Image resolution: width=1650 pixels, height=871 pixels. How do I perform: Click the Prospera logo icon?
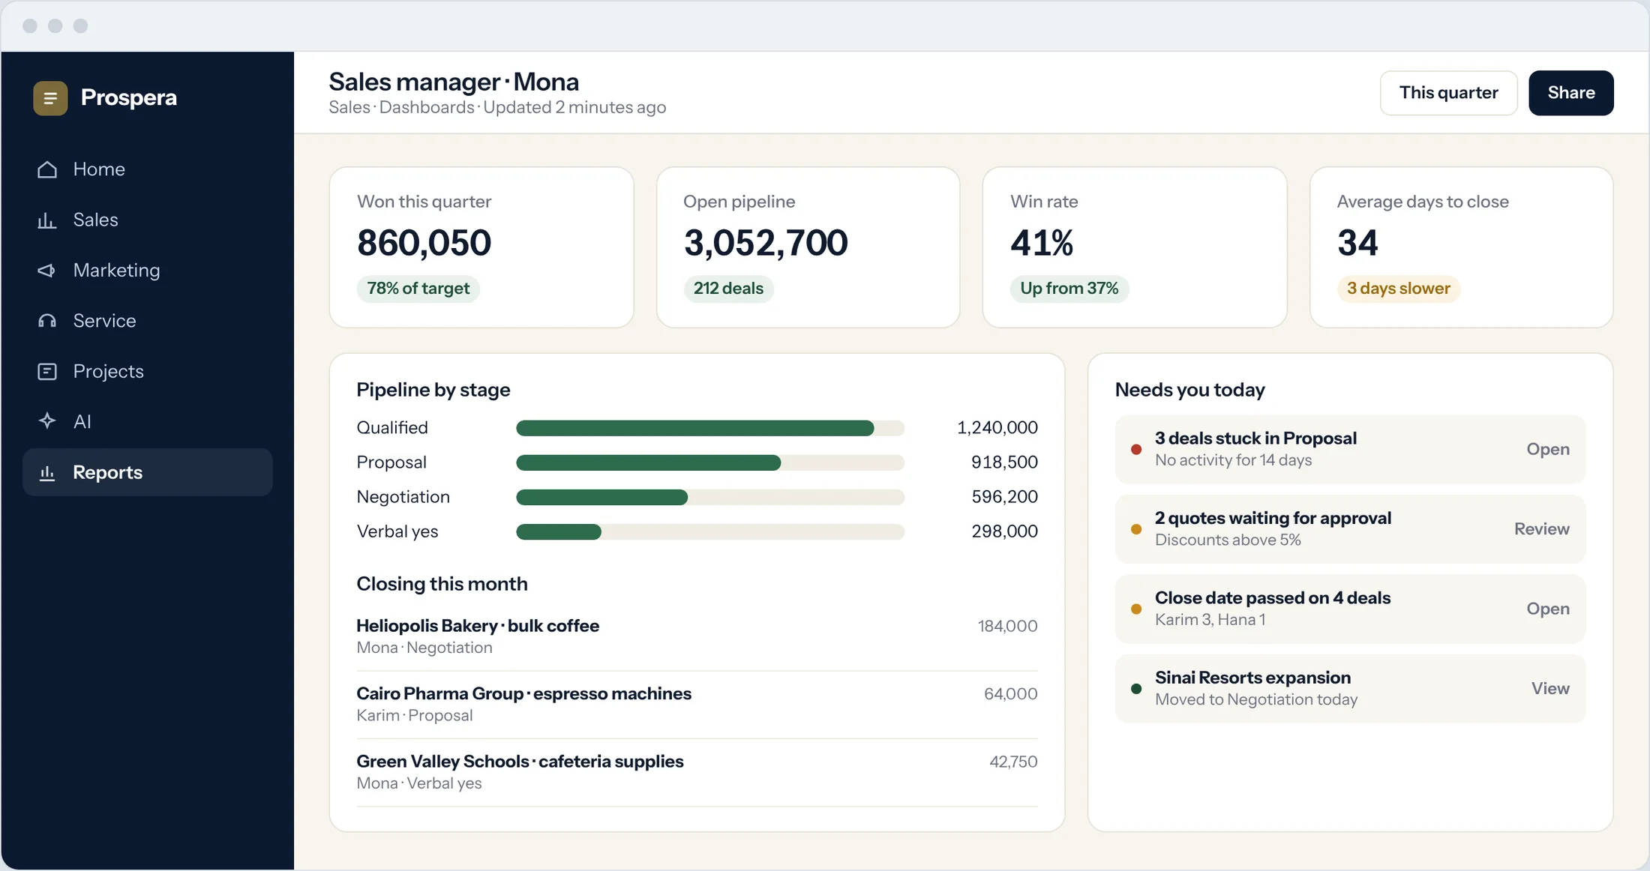(50, 98)
